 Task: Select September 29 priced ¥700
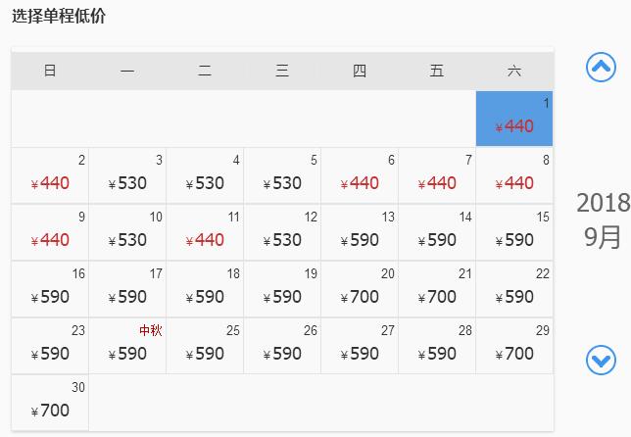point(514,346)
